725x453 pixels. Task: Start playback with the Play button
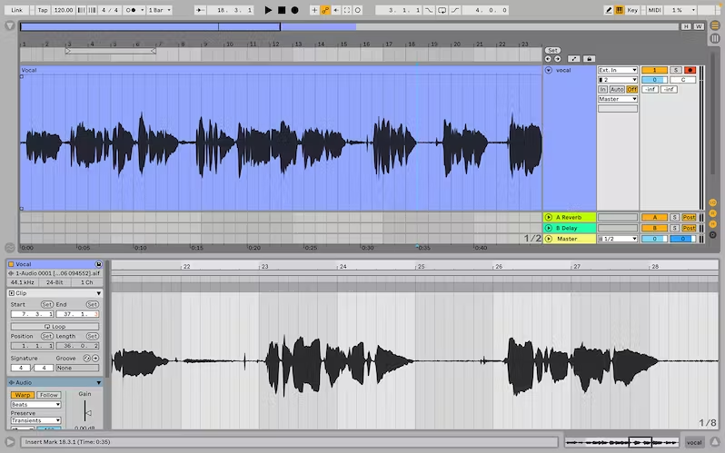268,10
